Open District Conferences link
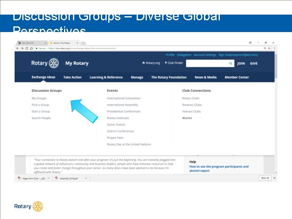 [x=120, y=131]
